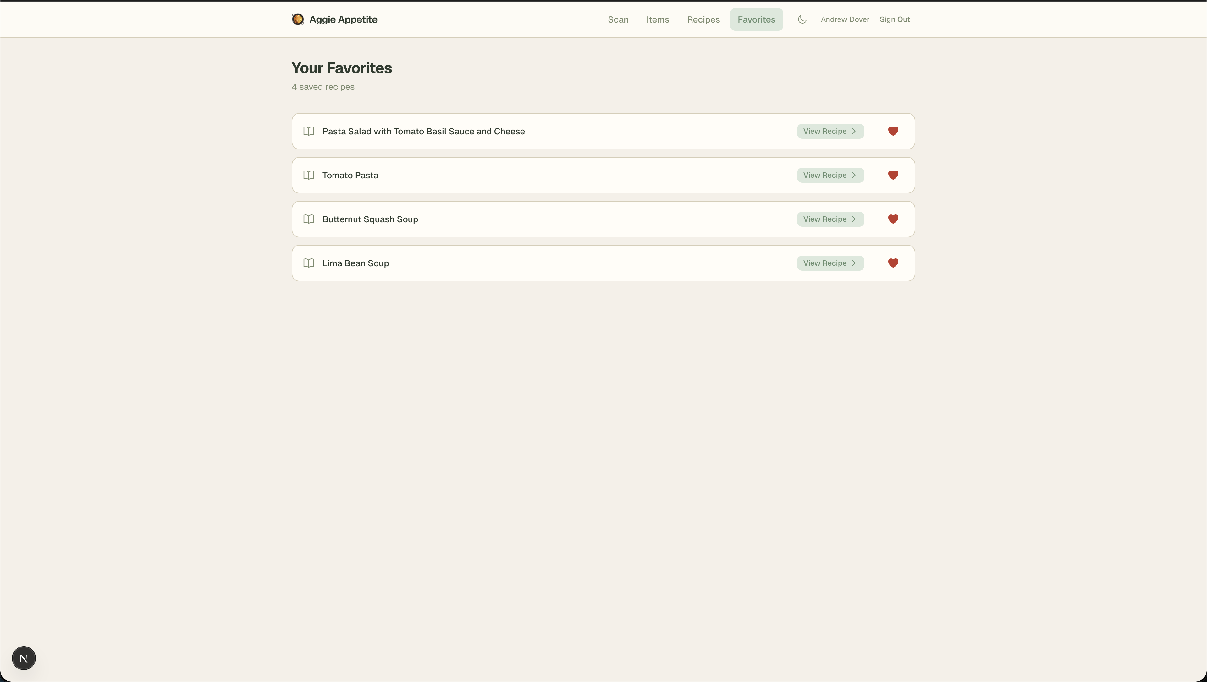
Task: View the Lima Bean Soup recipe
Action: pos(830,263)
